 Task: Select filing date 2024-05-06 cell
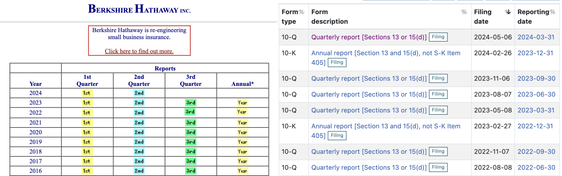tap(493, 37)
